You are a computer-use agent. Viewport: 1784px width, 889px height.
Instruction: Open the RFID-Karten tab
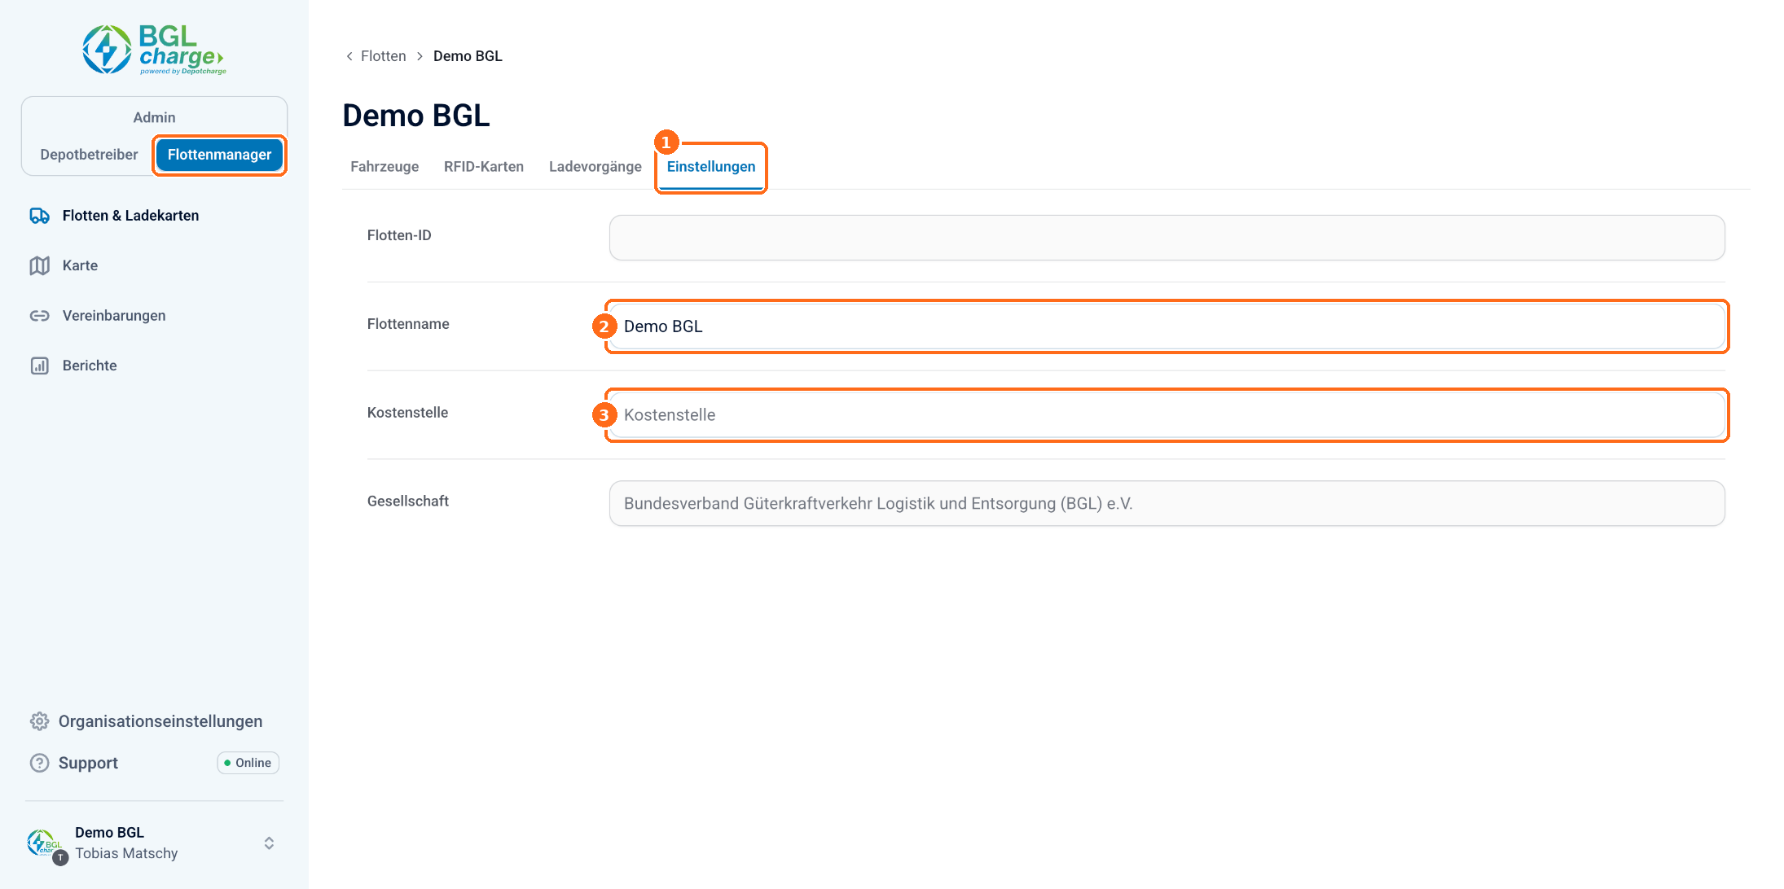pyautogui.click(x=484, y=167)
